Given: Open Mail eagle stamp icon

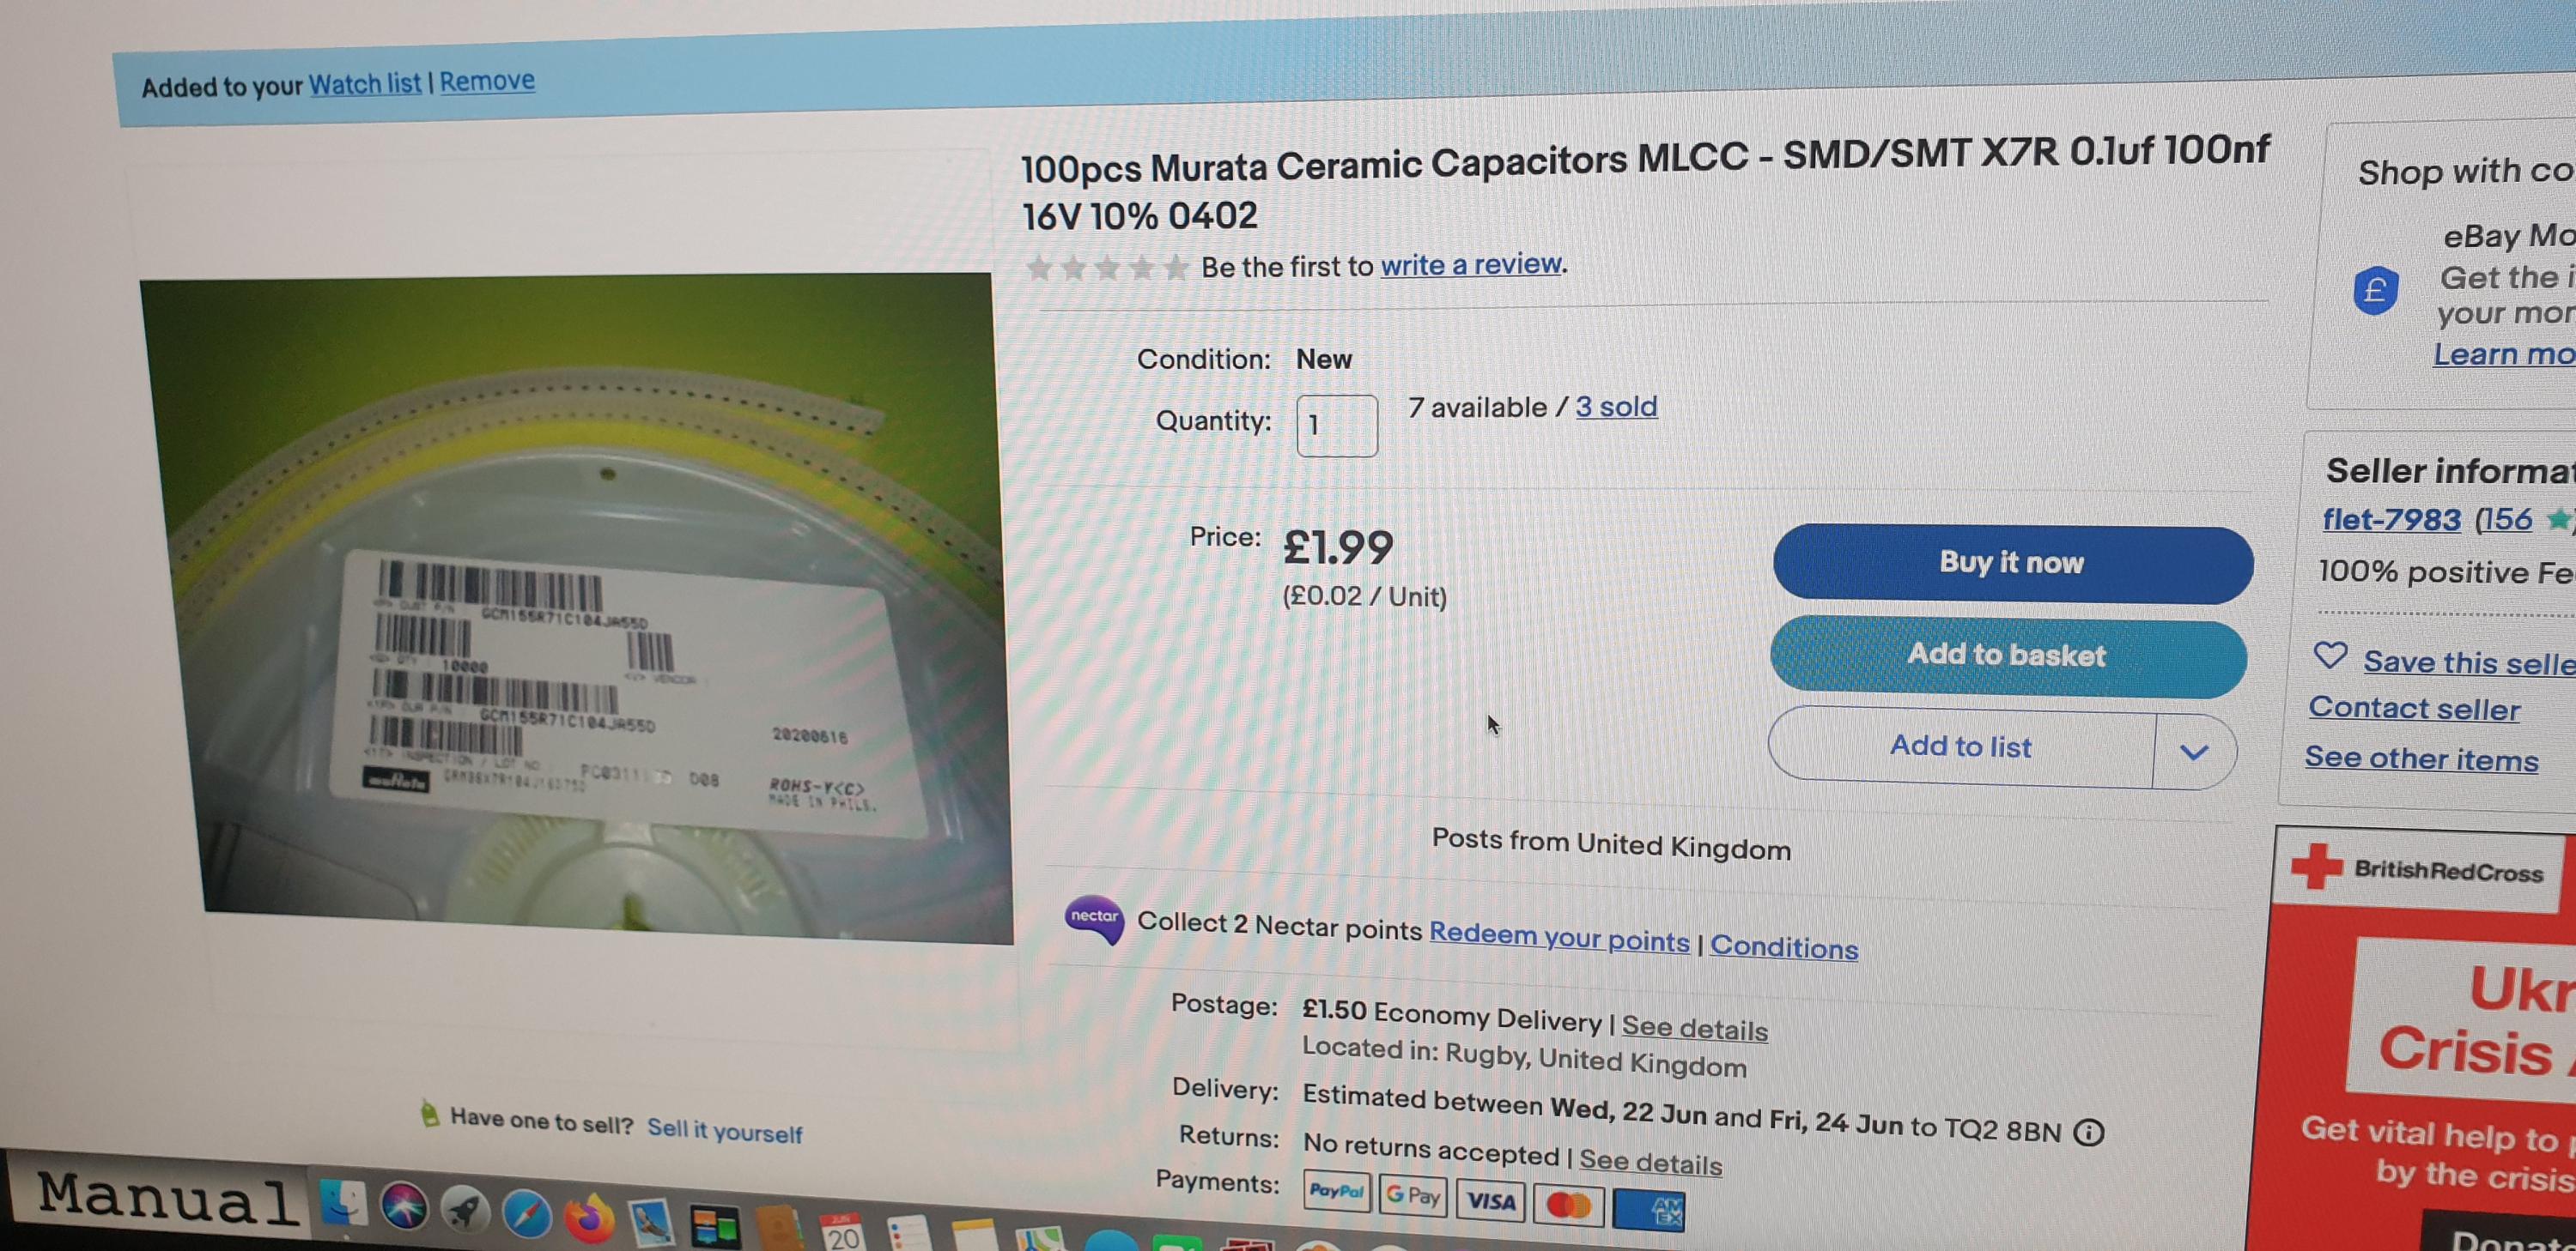Looking at the screenshot, I should 652,1223.
